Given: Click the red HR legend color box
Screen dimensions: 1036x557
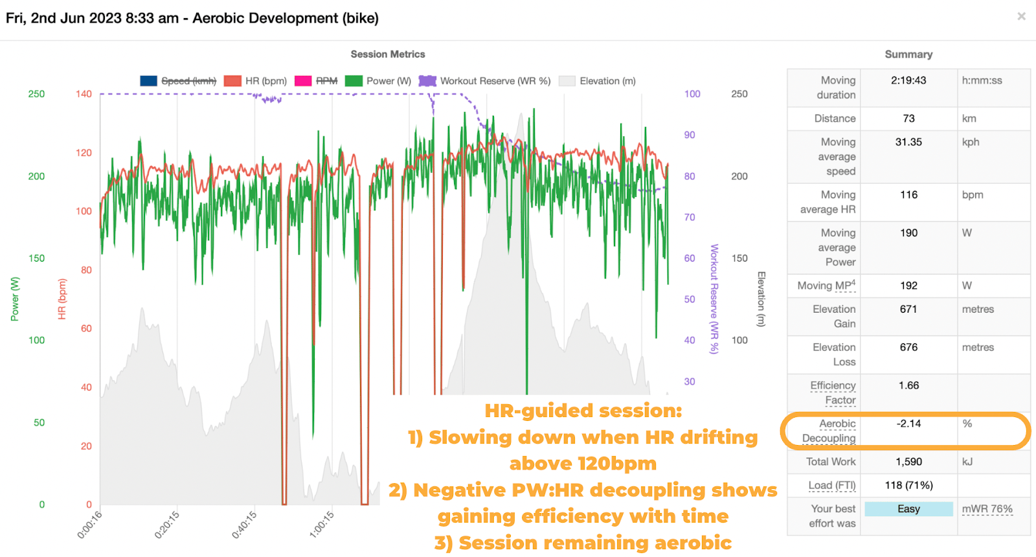Looking at the screenshot, I should (x=232, y=81).
